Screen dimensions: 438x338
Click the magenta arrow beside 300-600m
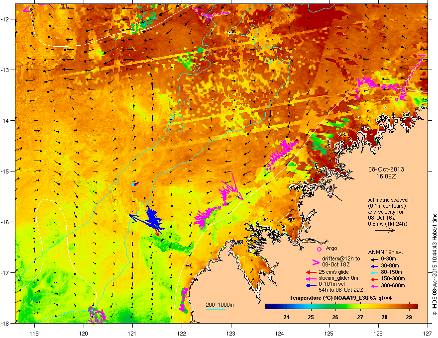coord(375,286)
